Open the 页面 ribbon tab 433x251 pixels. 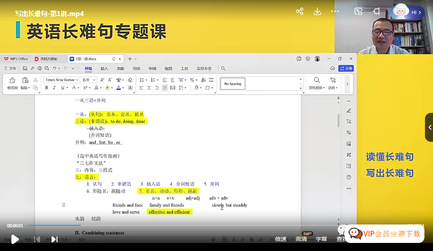coord(120,69)
